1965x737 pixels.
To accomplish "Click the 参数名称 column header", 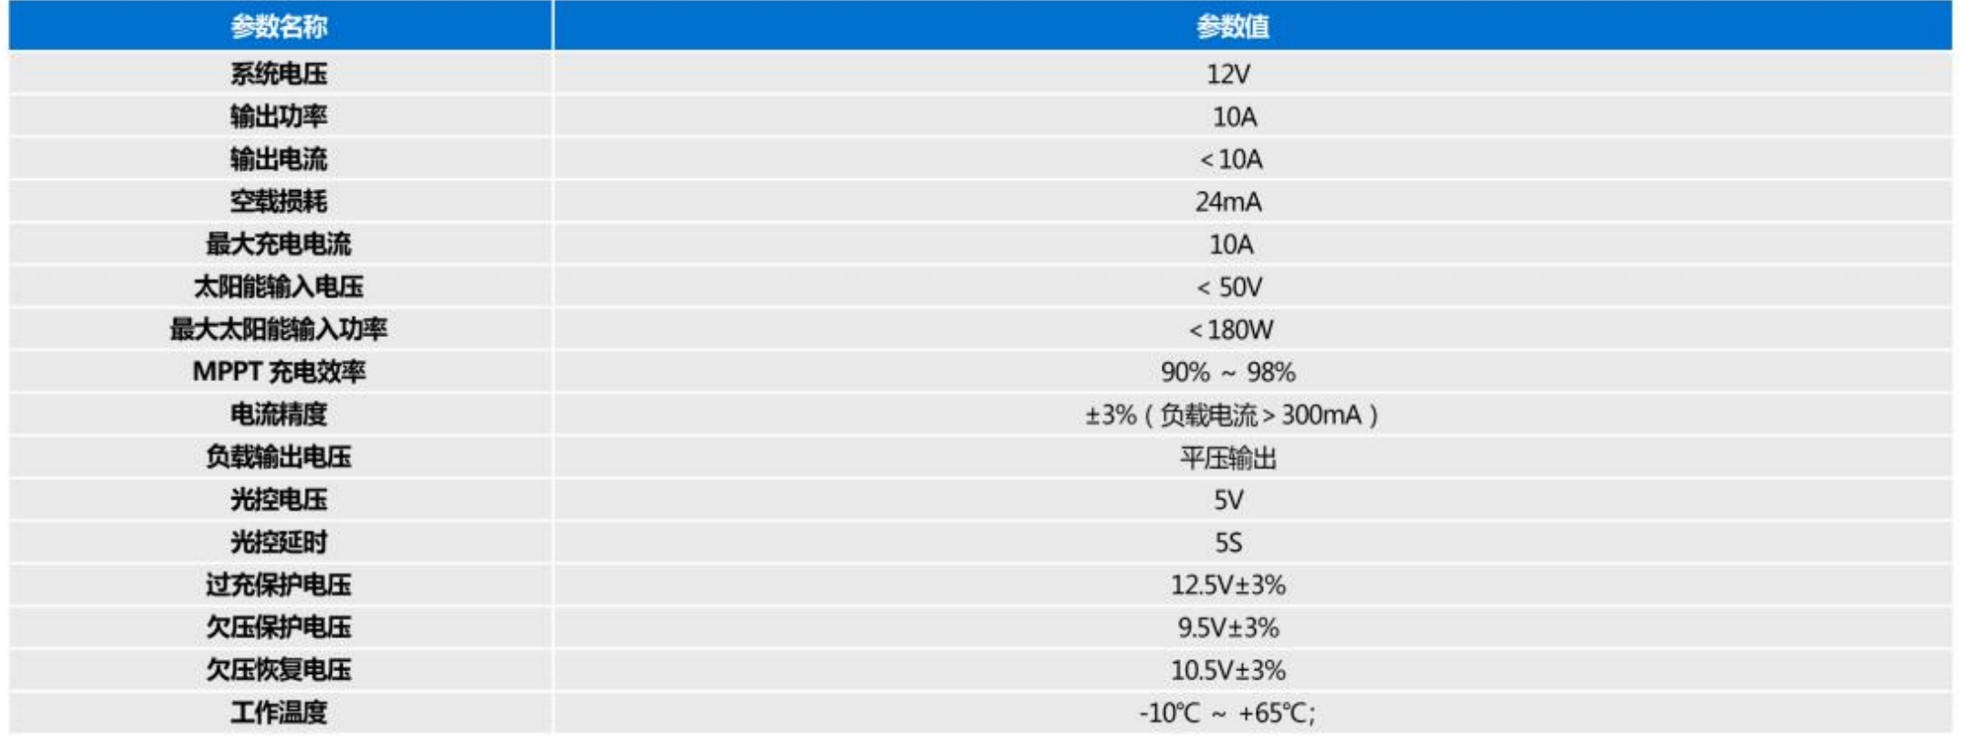I will (279, 26).
